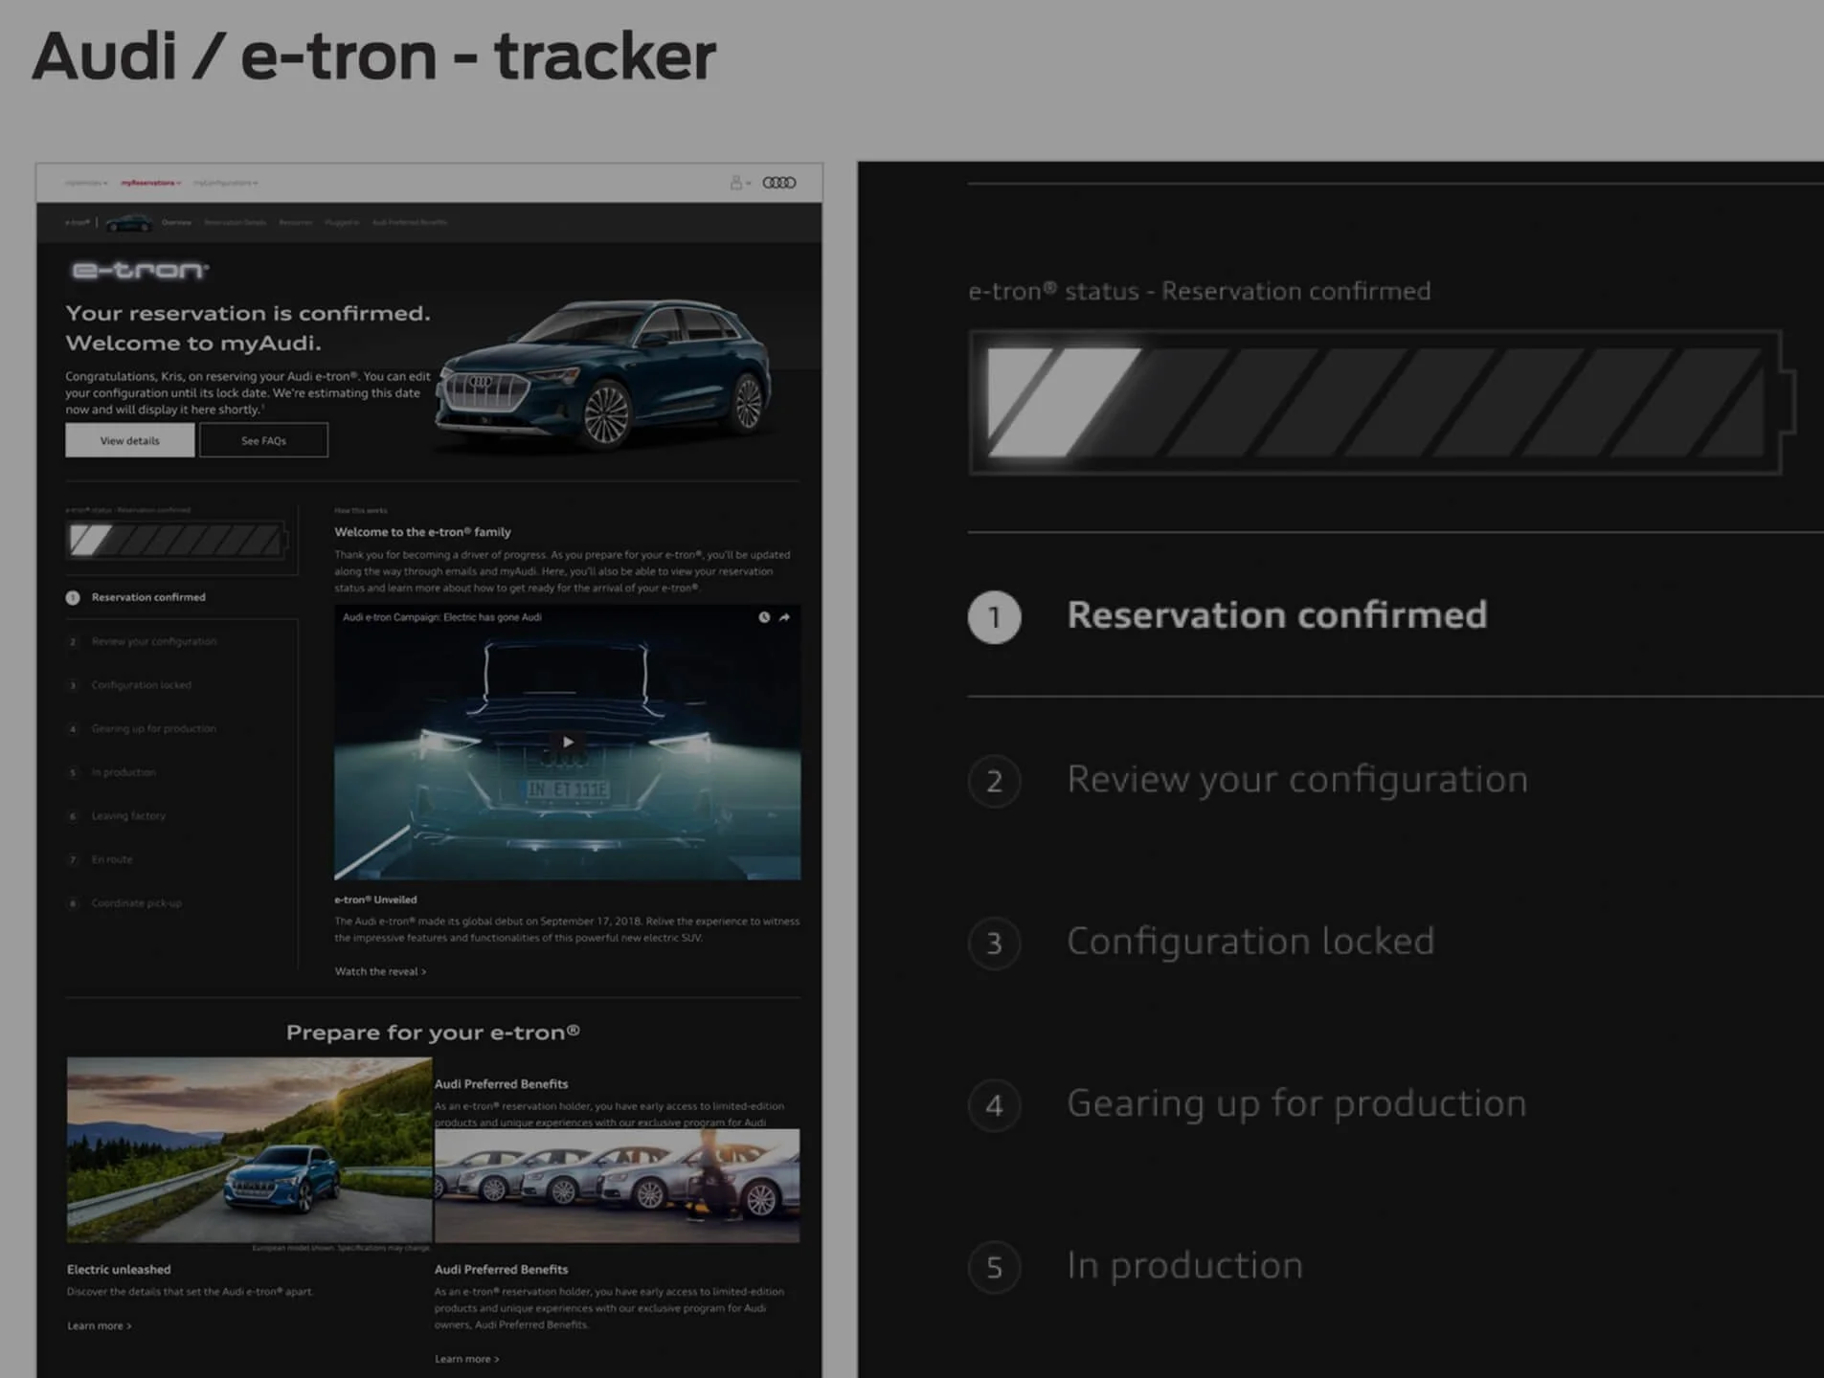Click the small car icon in sub-navigation

[128, 222]
